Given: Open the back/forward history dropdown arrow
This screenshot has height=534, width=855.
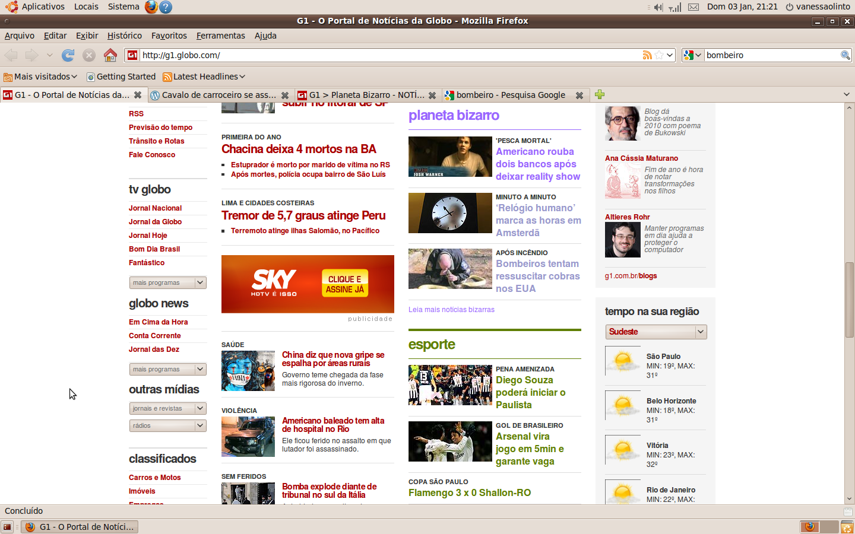Looking at the screenshot, I should click(50, 55).
